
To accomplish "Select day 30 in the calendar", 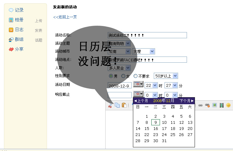I will 156,141.
